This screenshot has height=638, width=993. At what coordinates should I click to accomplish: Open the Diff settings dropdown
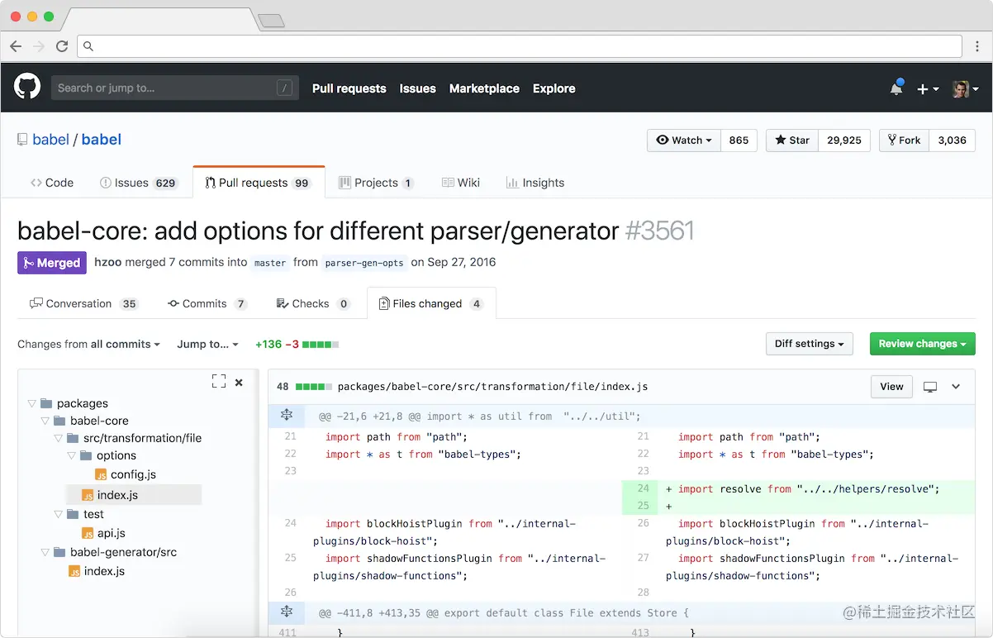point(810,344)
